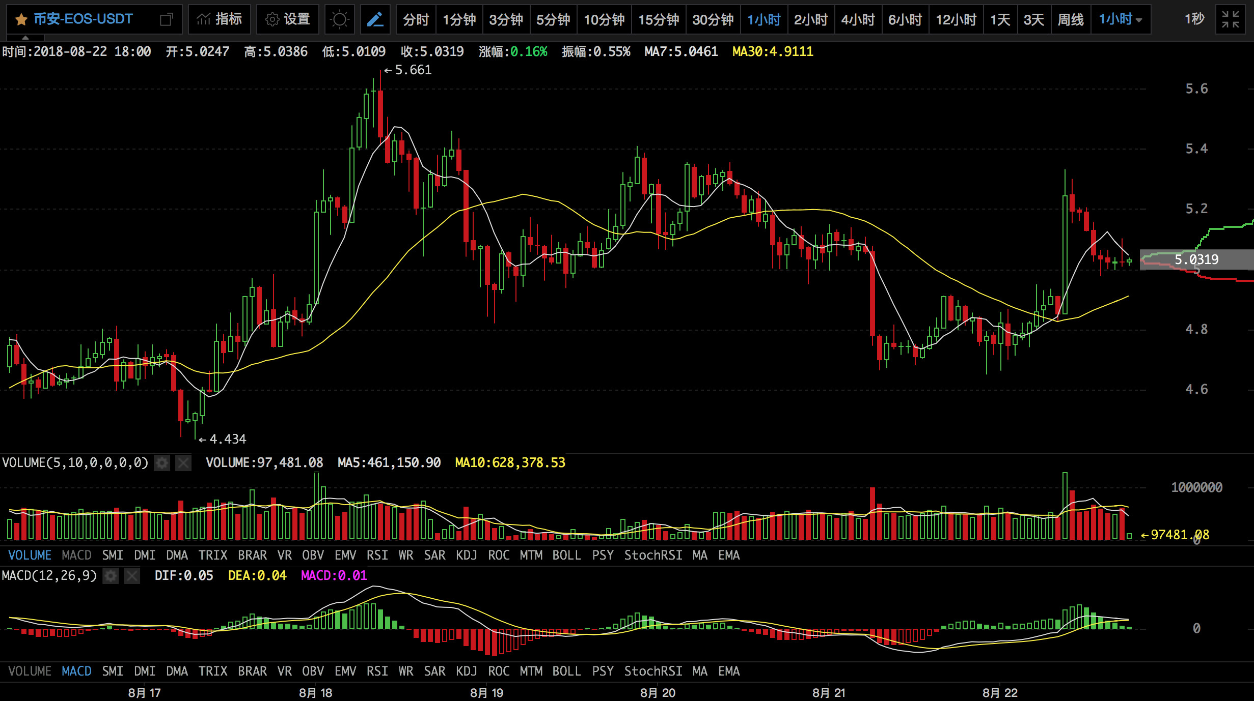Switch volume panel to StochRSI indicator
1254x701 pixels.
(x=653, y=555)
